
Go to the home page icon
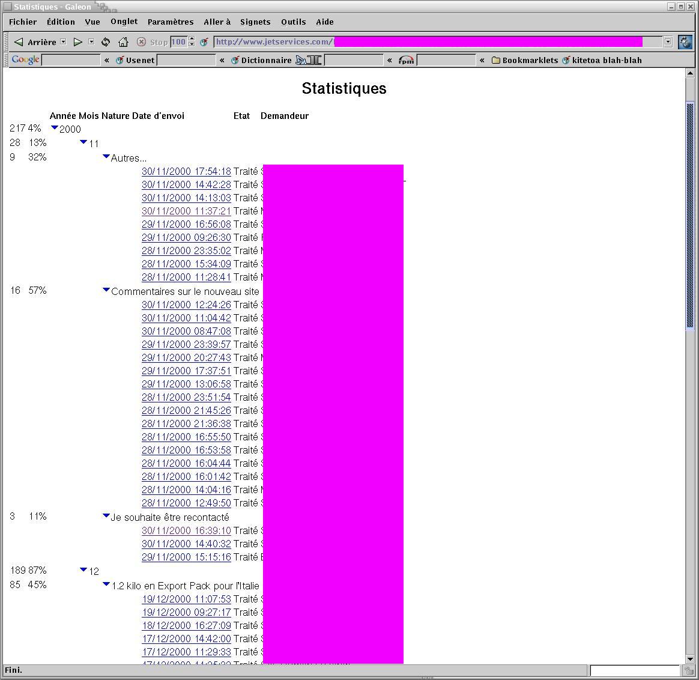[x=124, y=42]
